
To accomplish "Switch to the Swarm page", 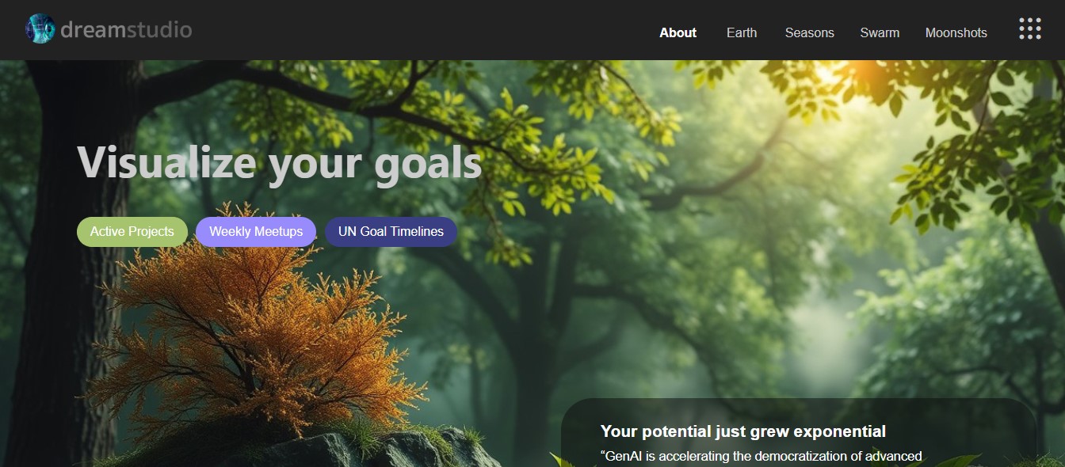I will 880,32.
